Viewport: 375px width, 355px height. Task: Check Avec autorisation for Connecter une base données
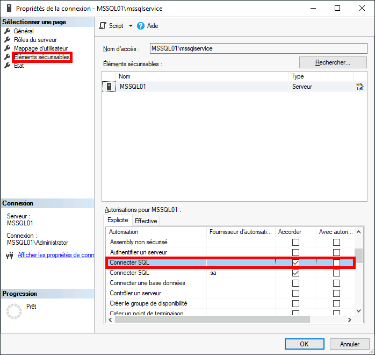(336, 283)
